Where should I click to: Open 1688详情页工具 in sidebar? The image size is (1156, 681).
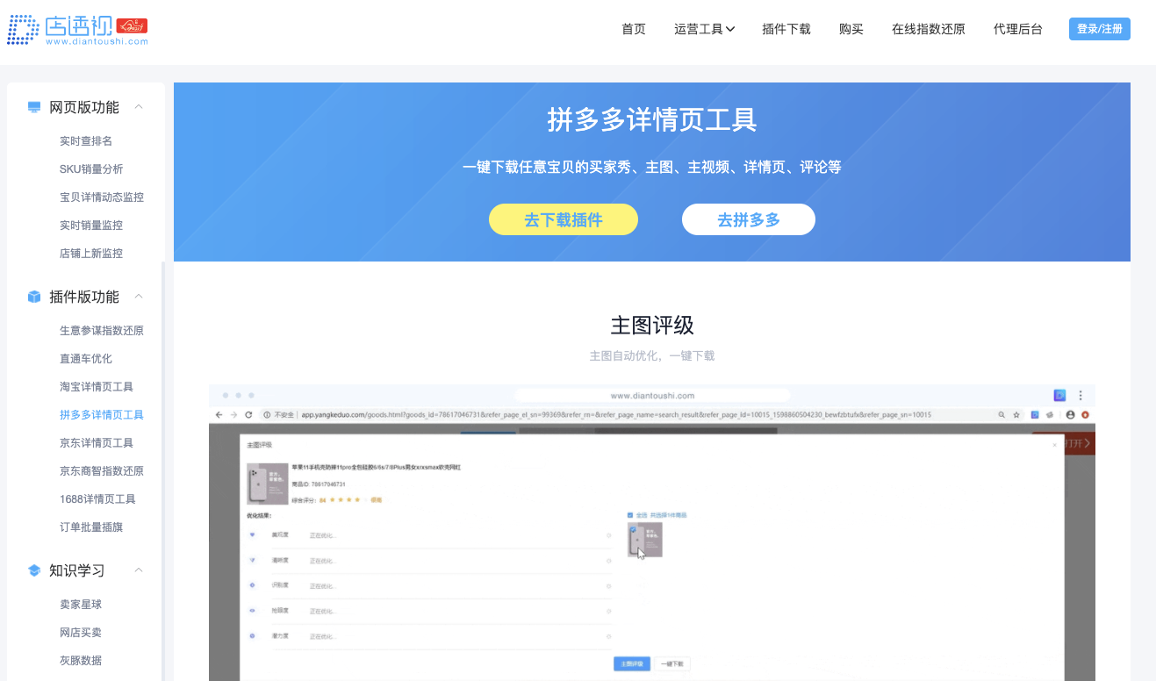(x=97, y=499)
